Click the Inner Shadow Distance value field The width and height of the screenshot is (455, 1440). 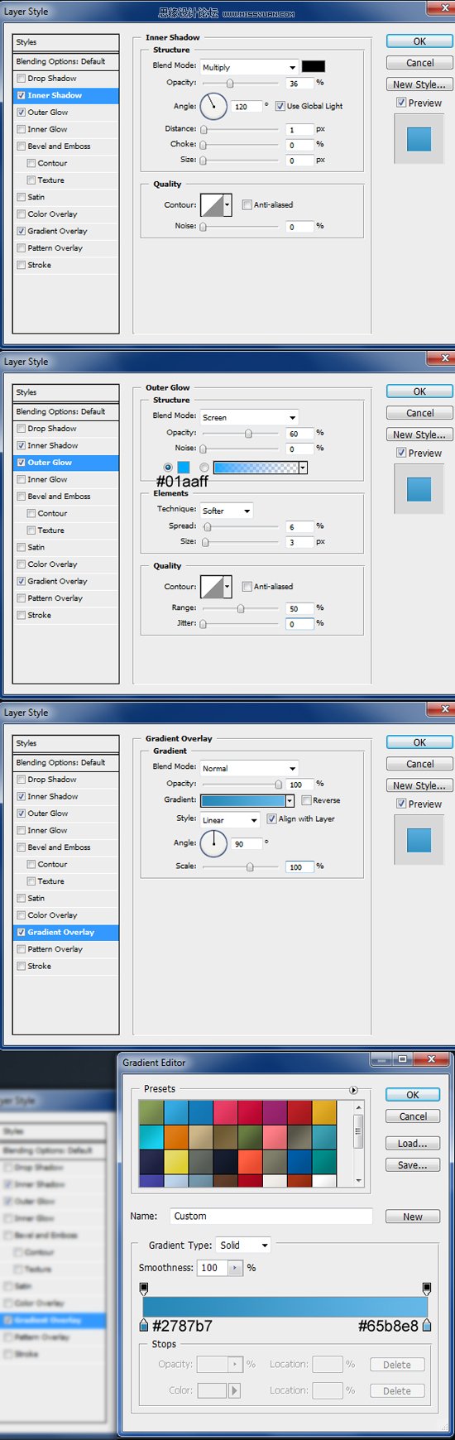[x=299, y=129]
